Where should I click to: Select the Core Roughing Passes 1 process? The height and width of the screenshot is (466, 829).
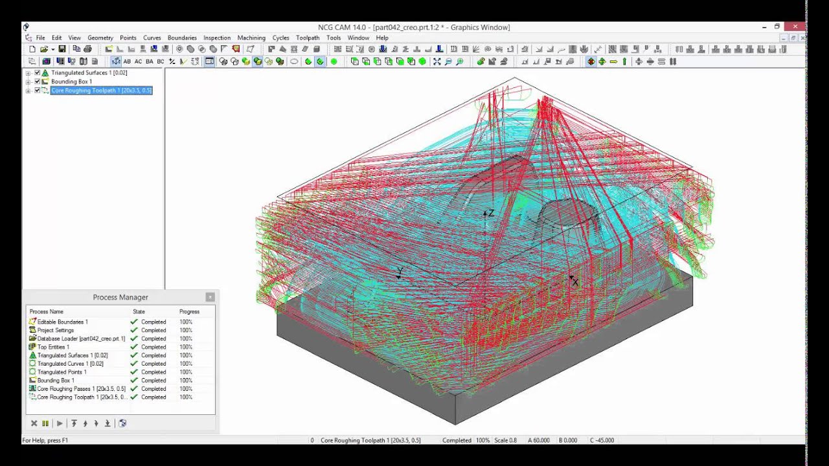[120, 389]
